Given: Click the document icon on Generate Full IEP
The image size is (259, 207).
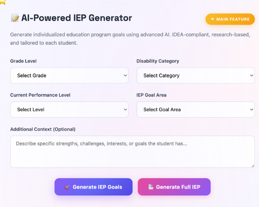Looking at the screenshot, I should 150,187.
